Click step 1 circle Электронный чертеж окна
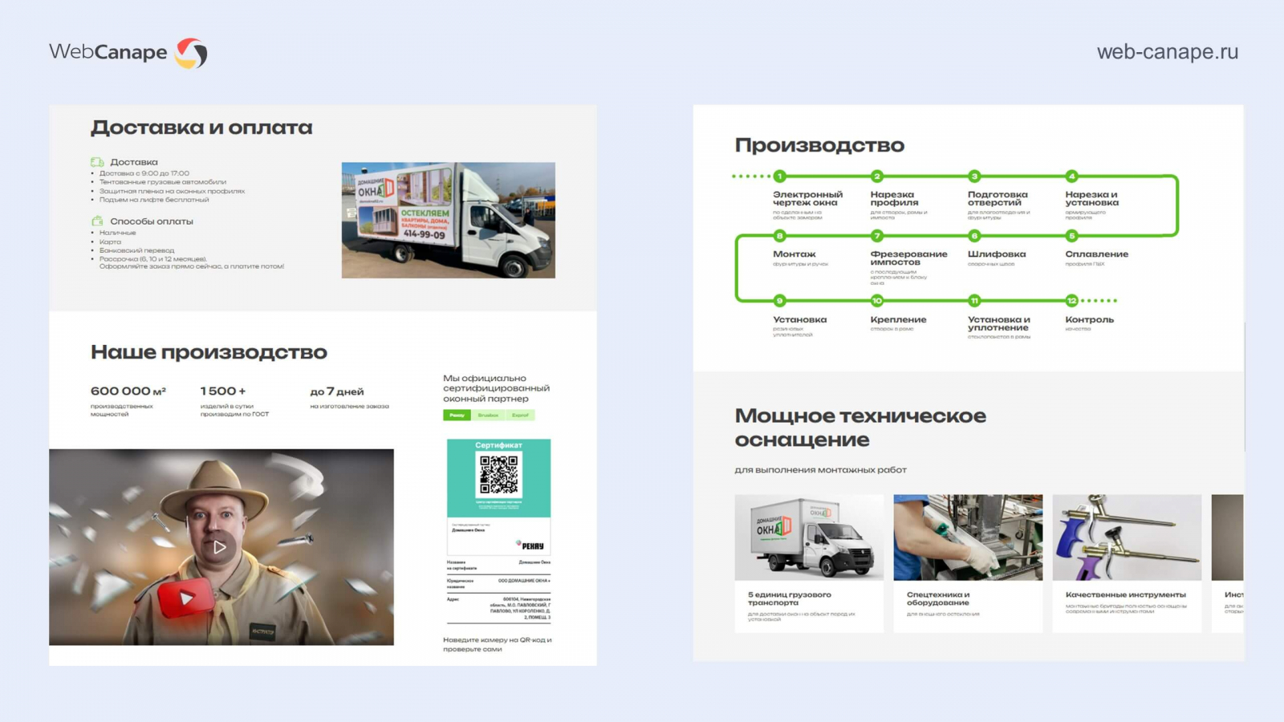 779,176
